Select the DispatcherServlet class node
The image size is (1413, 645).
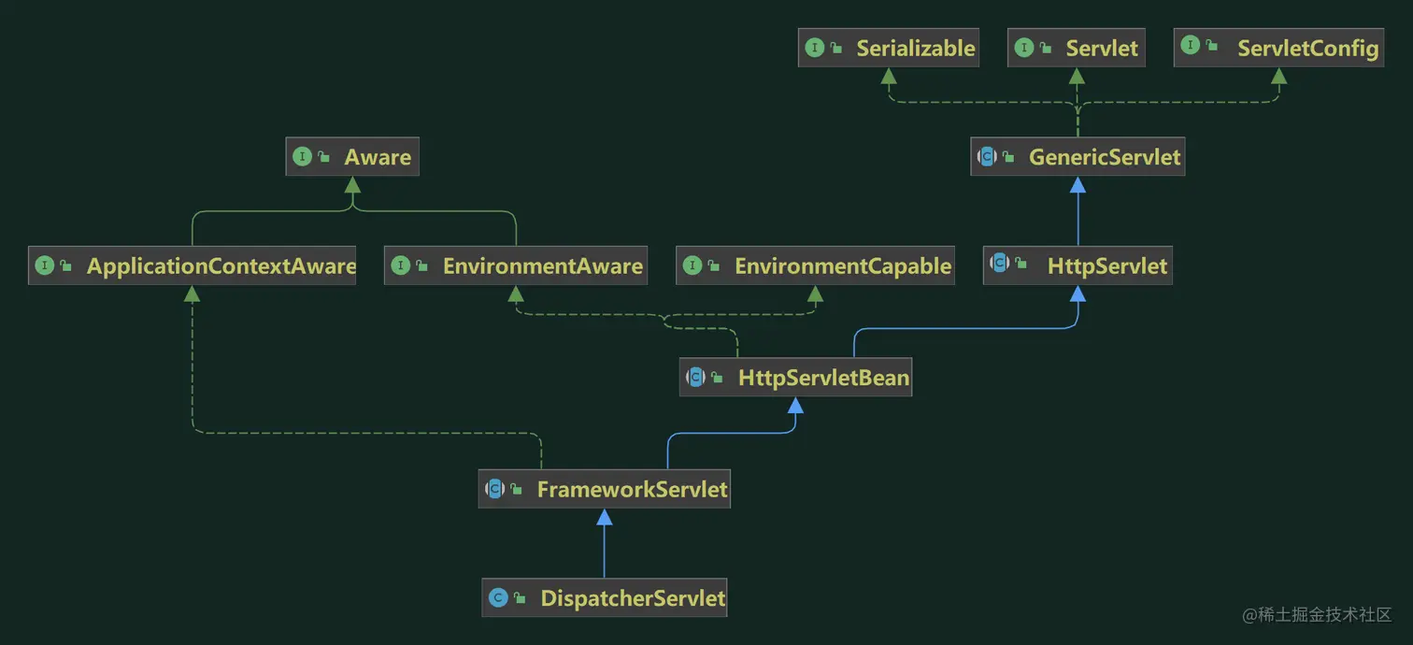click(604, 597)
